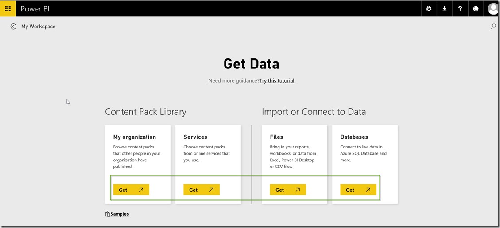Click the feedback smiley face icon
The height and width of the screenshot is (228, 500).
point(476,8)
